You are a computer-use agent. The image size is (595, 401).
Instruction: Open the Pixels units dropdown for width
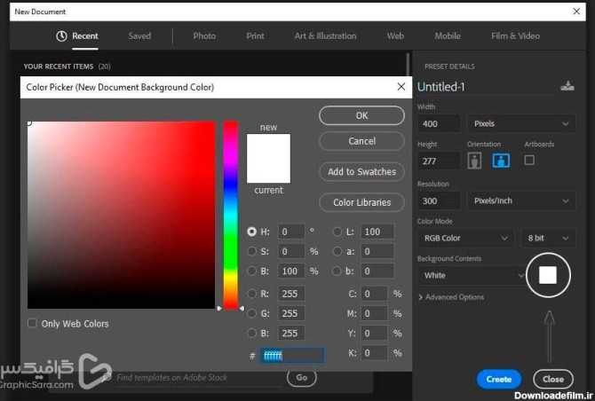pos(521,123)
